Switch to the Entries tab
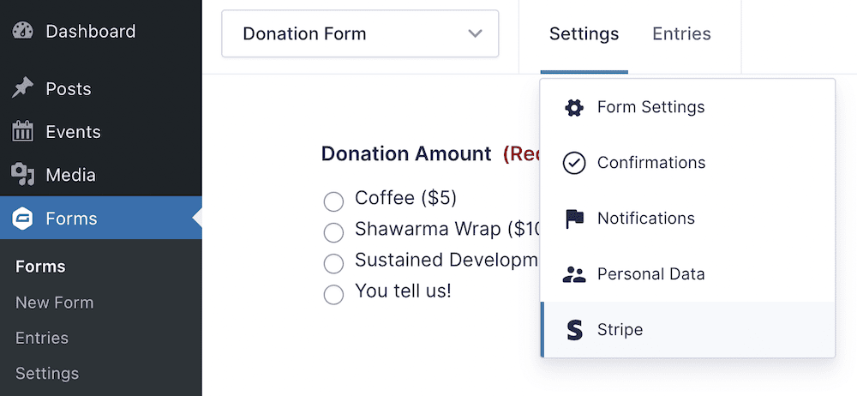 tap(681, 34)
